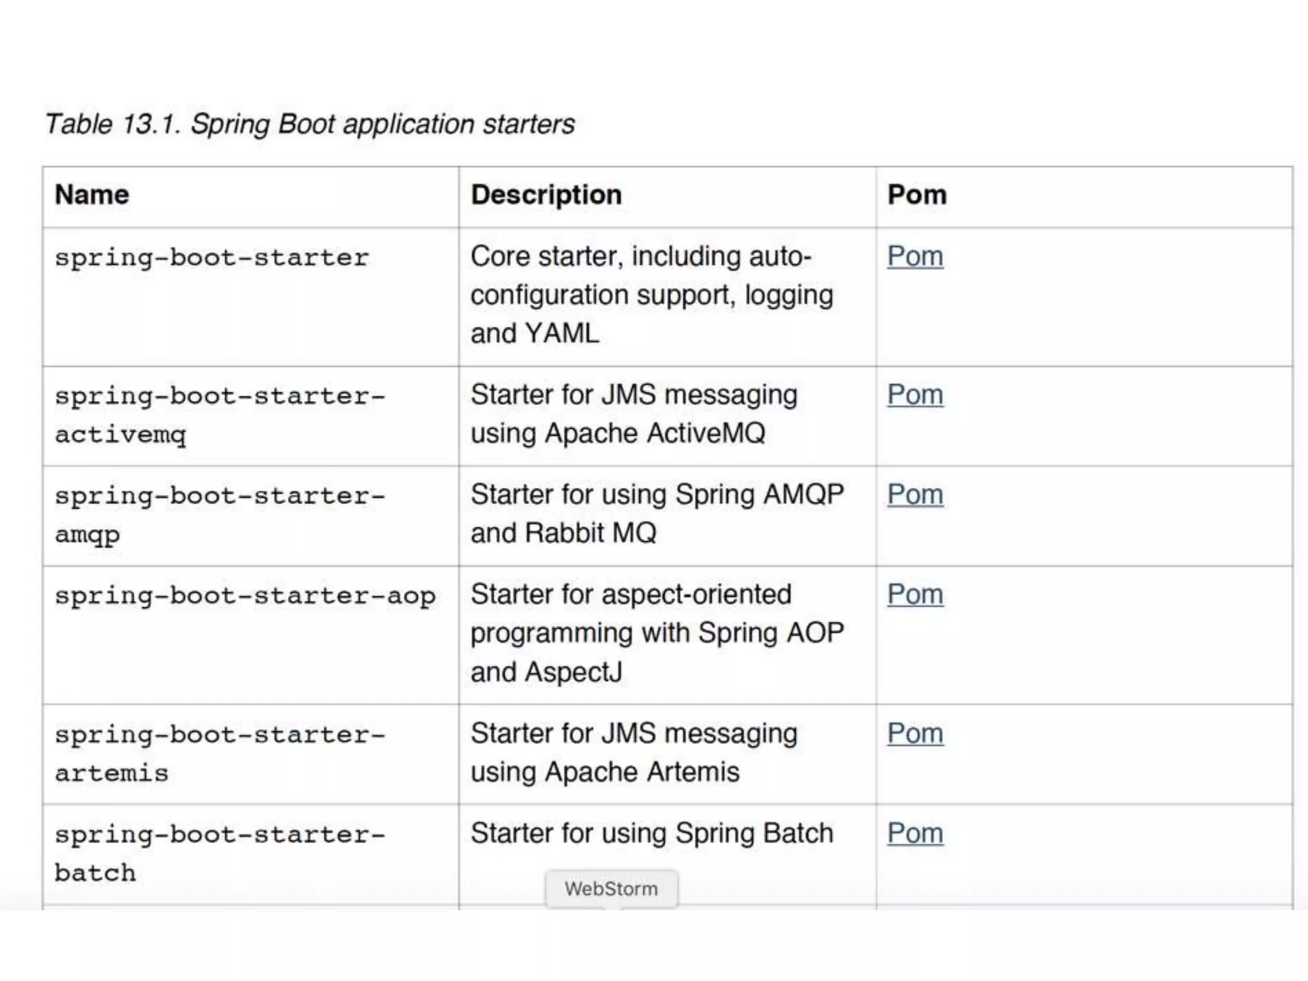
Task: Open the Pom link for spring-boot-starter-aop
Action: pyautogui.click(x=915, y=595)
